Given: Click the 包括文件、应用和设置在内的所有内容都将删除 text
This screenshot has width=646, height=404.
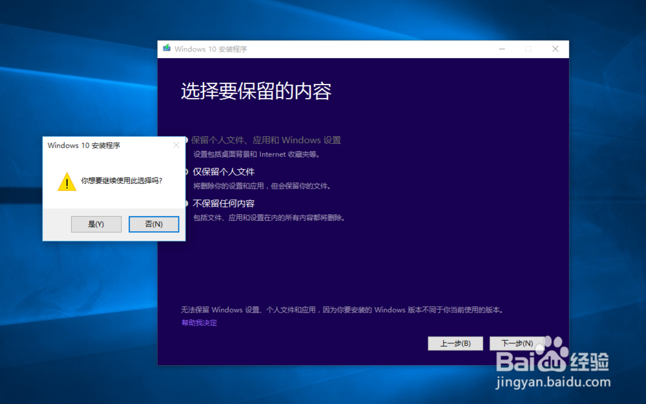Looking at the screenshot, I should pyautogui.click(x=269, y=218).
